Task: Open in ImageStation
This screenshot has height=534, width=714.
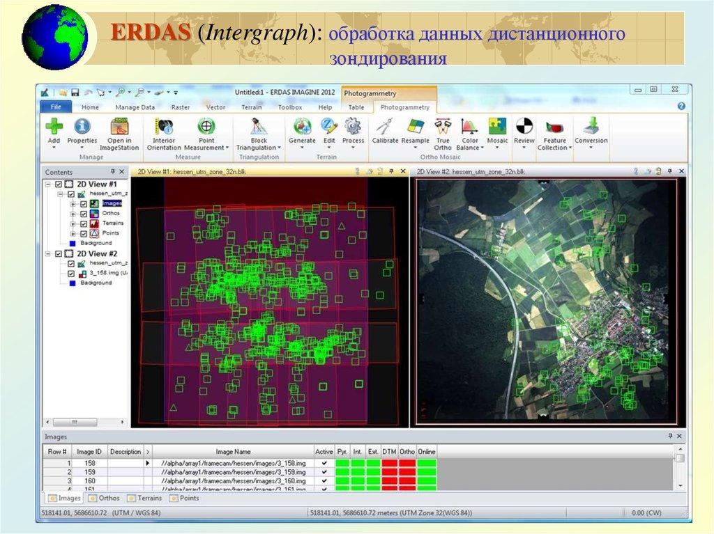Action: pos(119,134)
